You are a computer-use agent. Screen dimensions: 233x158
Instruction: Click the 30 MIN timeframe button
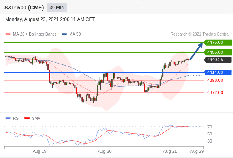point(57,8)
